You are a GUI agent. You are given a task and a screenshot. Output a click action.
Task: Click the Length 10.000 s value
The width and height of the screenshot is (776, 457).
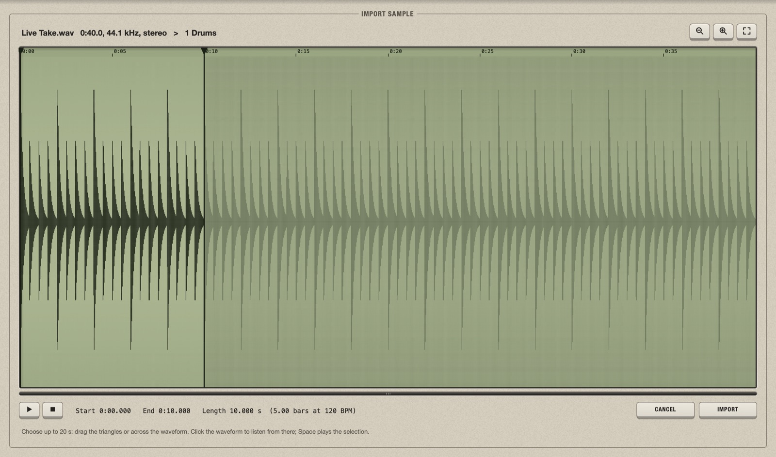coord(231,410)
